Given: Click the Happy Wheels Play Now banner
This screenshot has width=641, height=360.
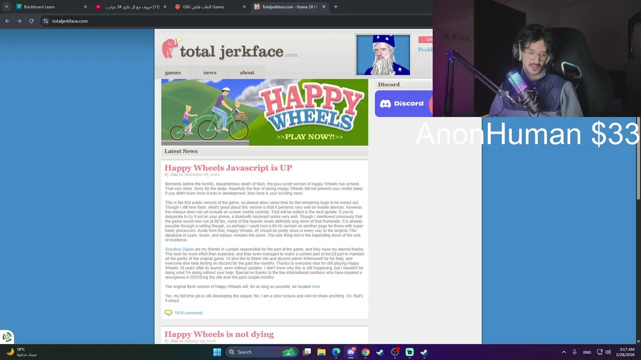Looking at the screenshot, I should [264, 112].
